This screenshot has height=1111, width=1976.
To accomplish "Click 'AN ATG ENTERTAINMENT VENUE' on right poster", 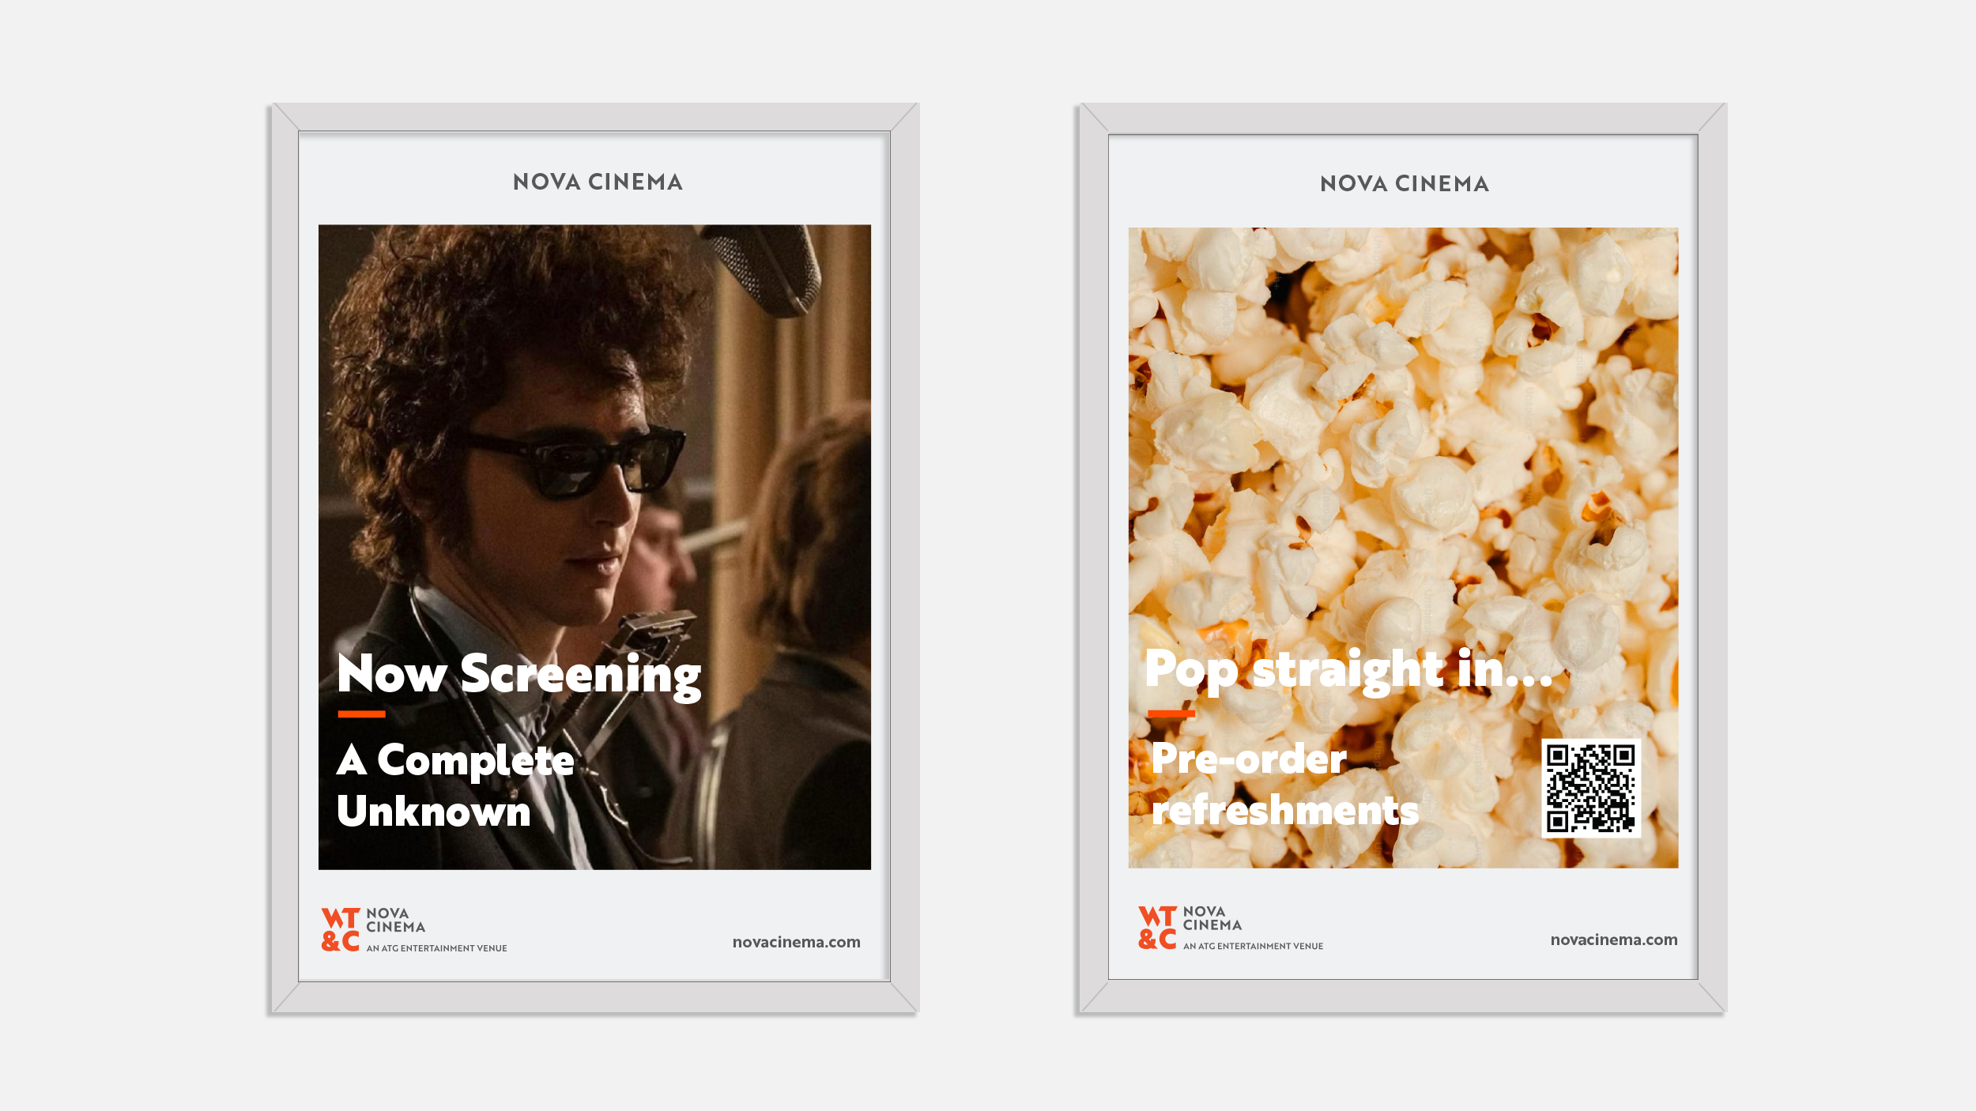I will click(1253, 946).
